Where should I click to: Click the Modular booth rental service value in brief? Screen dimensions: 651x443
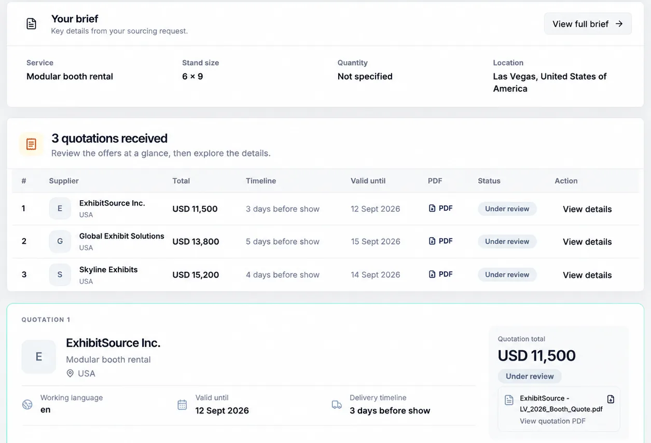pos(70,76)
